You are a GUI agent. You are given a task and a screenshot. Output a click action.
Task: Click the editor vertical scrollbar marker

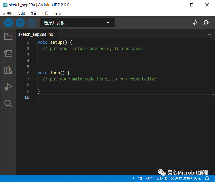pos(213,94)
